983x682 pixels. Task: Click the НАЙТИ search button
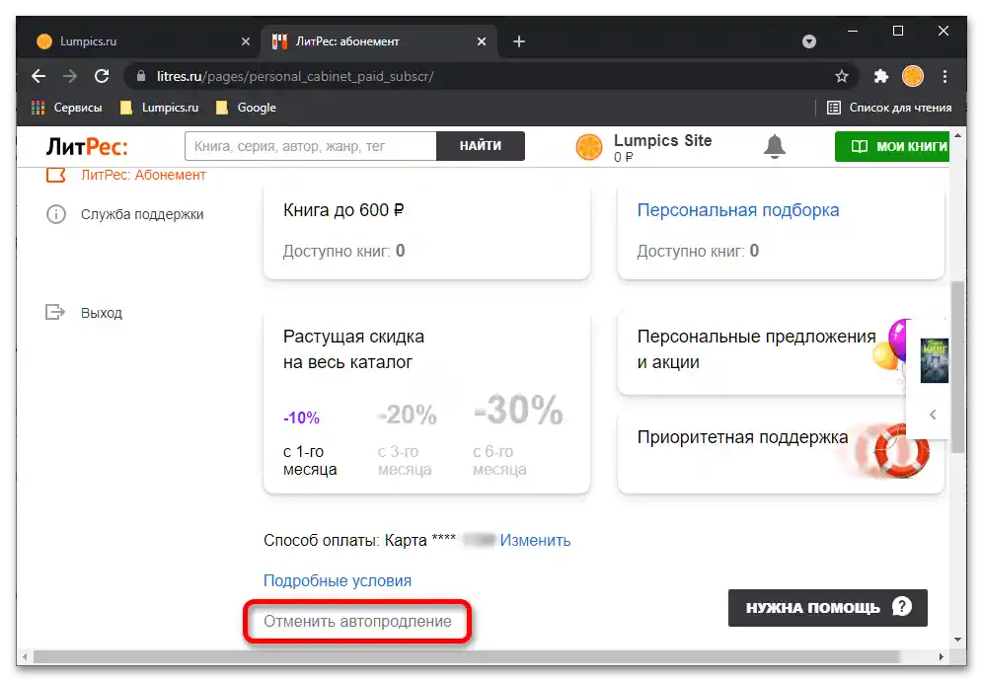coord(481,146)
